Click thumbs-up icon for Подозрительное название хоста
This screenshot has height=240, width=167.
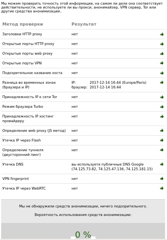coord(162,73)
